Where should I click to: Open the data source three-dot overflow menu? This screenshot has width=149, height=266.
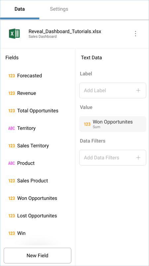click(135, 34)
